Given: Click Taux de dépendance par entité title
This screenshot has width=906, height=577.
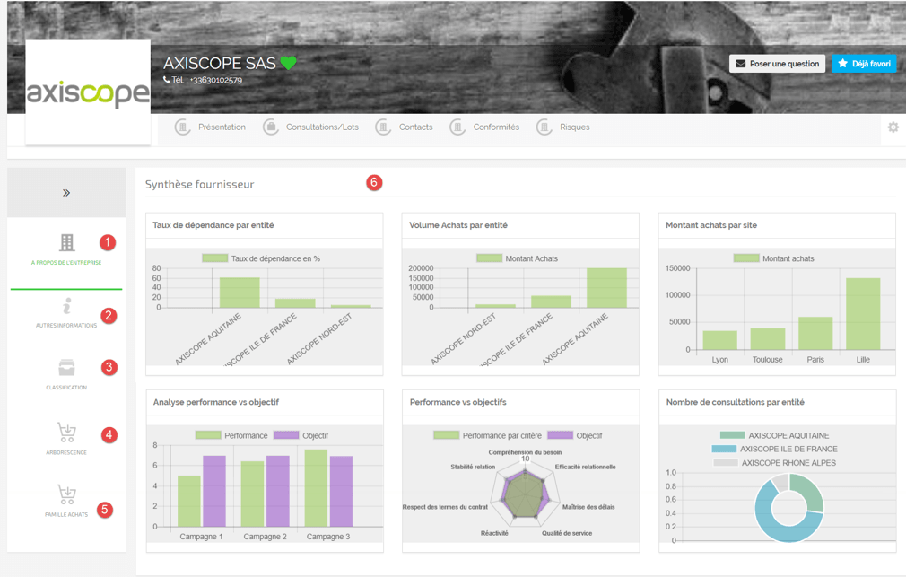Looking at the screenshot, I should [213, 225].
